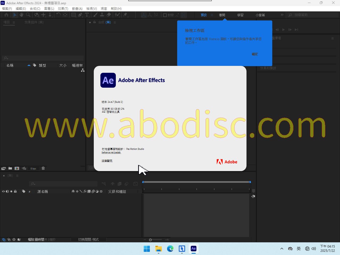Screen dimensions: 340x255
Task: Open Microsoft Edge from the taskbar
Action: 170,249
